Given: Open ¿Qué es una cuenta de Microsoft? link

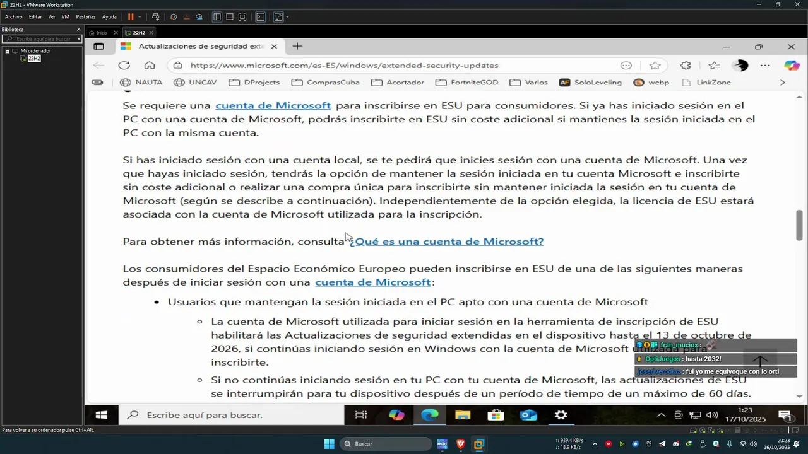Looking at the screenshot, I should [446, 242].
